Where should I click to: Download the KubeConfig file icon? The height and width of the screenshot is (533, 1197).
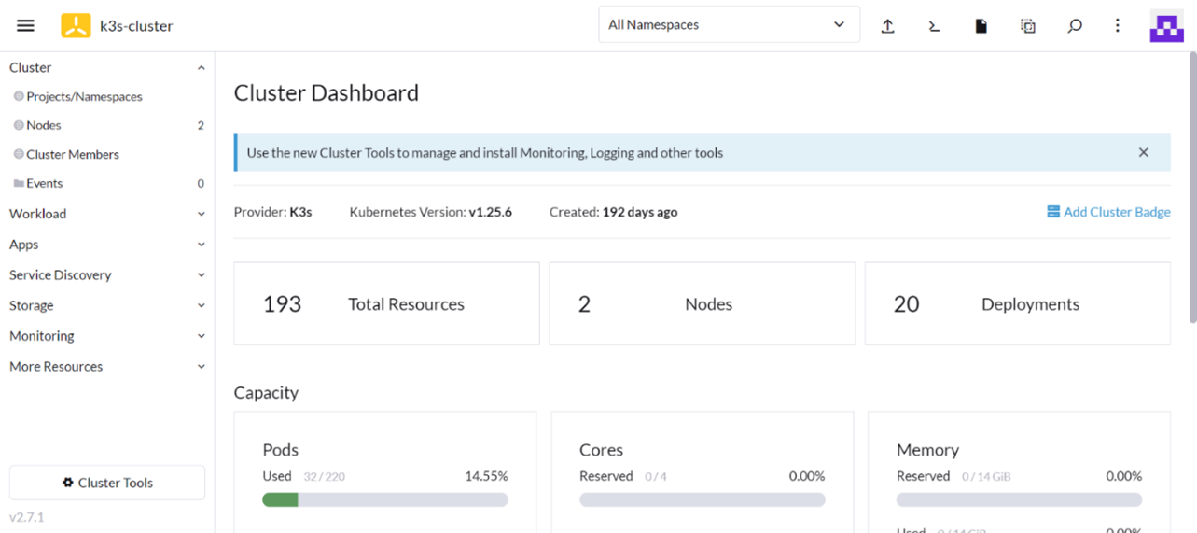point(981,26)
